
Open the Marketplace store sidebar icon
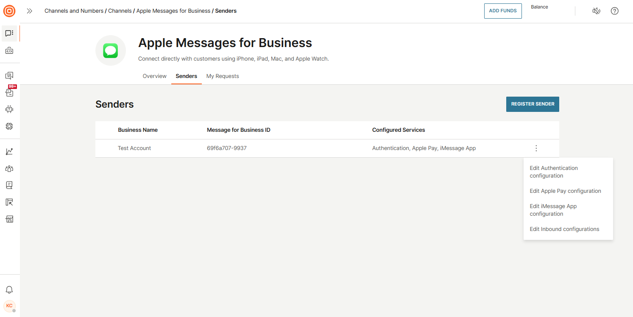coord(9,219)
